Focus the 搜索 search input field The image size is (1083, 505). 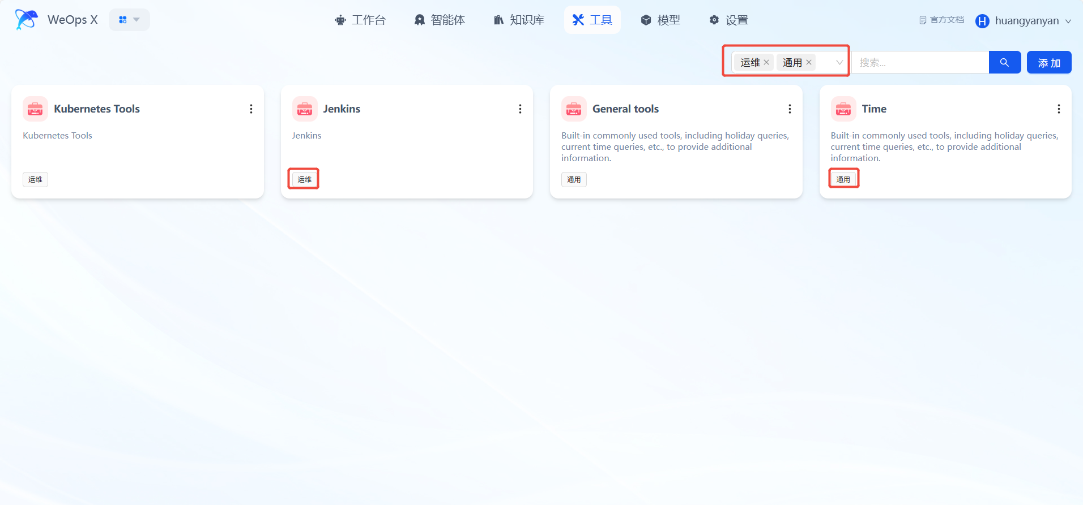(x=920, y=62)
